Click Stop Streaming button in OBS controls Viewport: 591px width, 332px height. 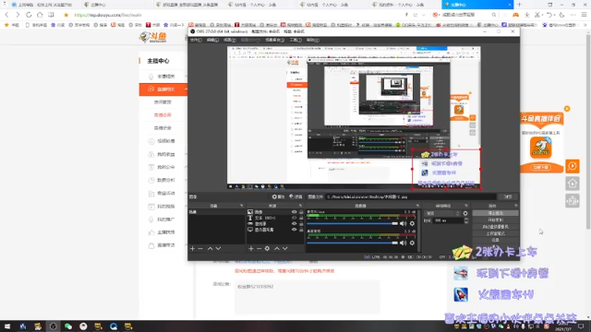pyautogui.click(x=495, y=213)
